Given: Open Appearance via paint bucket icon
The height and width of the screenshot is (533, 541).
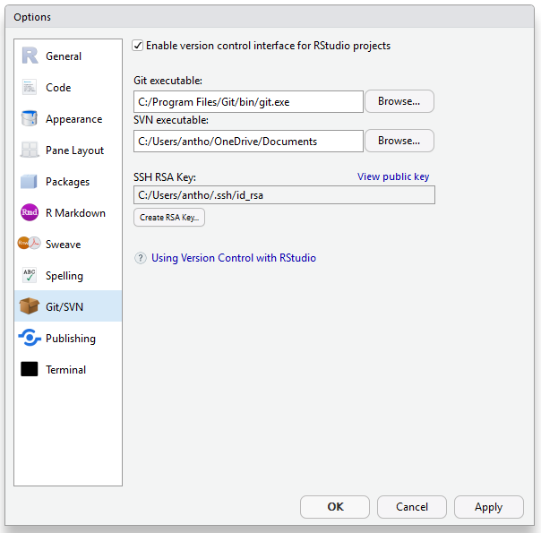Looking at the screenshot, I should point(30,119).
